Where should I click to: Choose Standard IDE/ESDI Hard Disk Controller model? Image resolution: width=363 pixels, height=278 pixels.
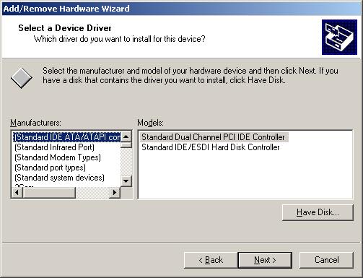click(x=211, y=147)
